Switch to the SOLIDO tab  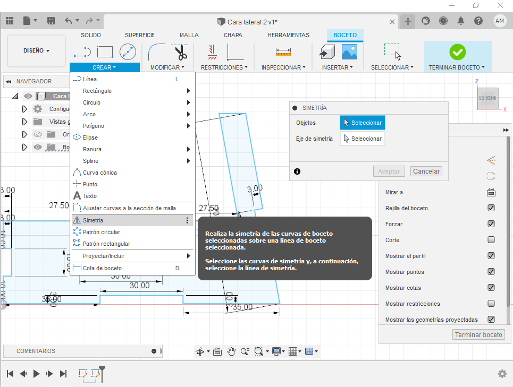pyautogui.click(x=90, y=35)
